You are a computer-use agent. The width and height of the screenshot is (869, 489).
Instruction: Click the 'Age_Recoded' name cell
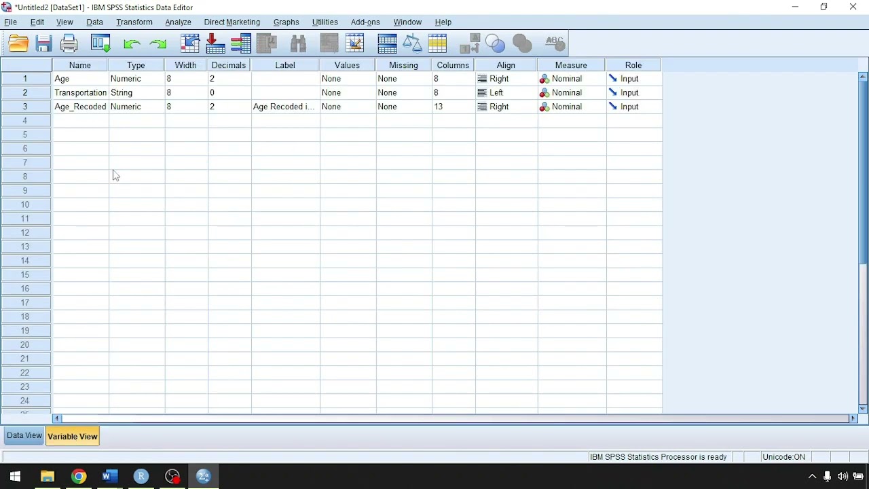coord(80,107)
